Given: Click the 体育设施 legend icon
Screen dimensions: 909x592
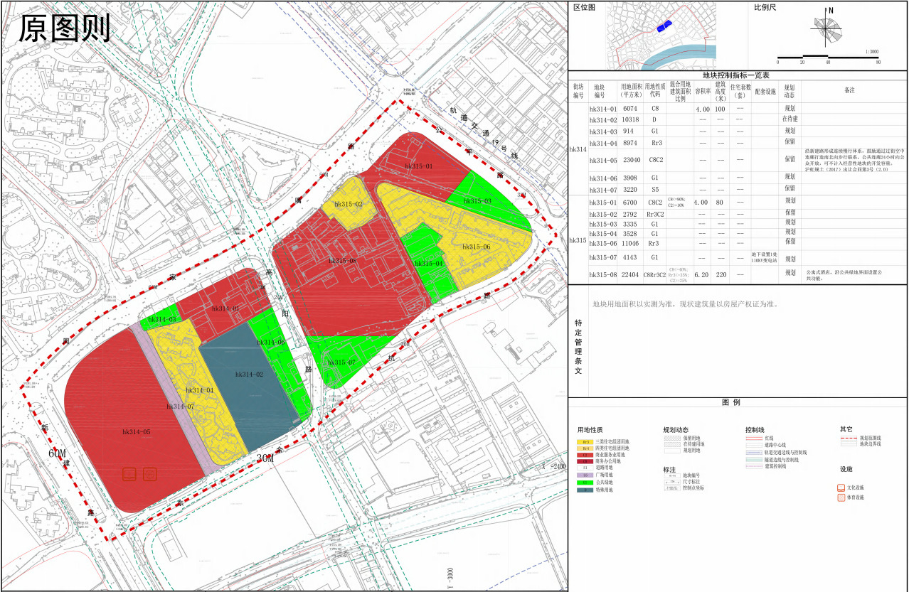Looking at the screenshot, I should 841,497.
